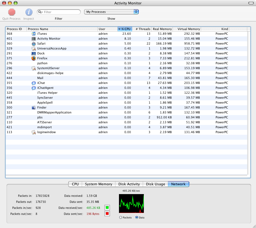Open the My Processes show dropdown
The width and height of the screenshot is (256, 228).
pyautogui.click(x=111, y=12)
